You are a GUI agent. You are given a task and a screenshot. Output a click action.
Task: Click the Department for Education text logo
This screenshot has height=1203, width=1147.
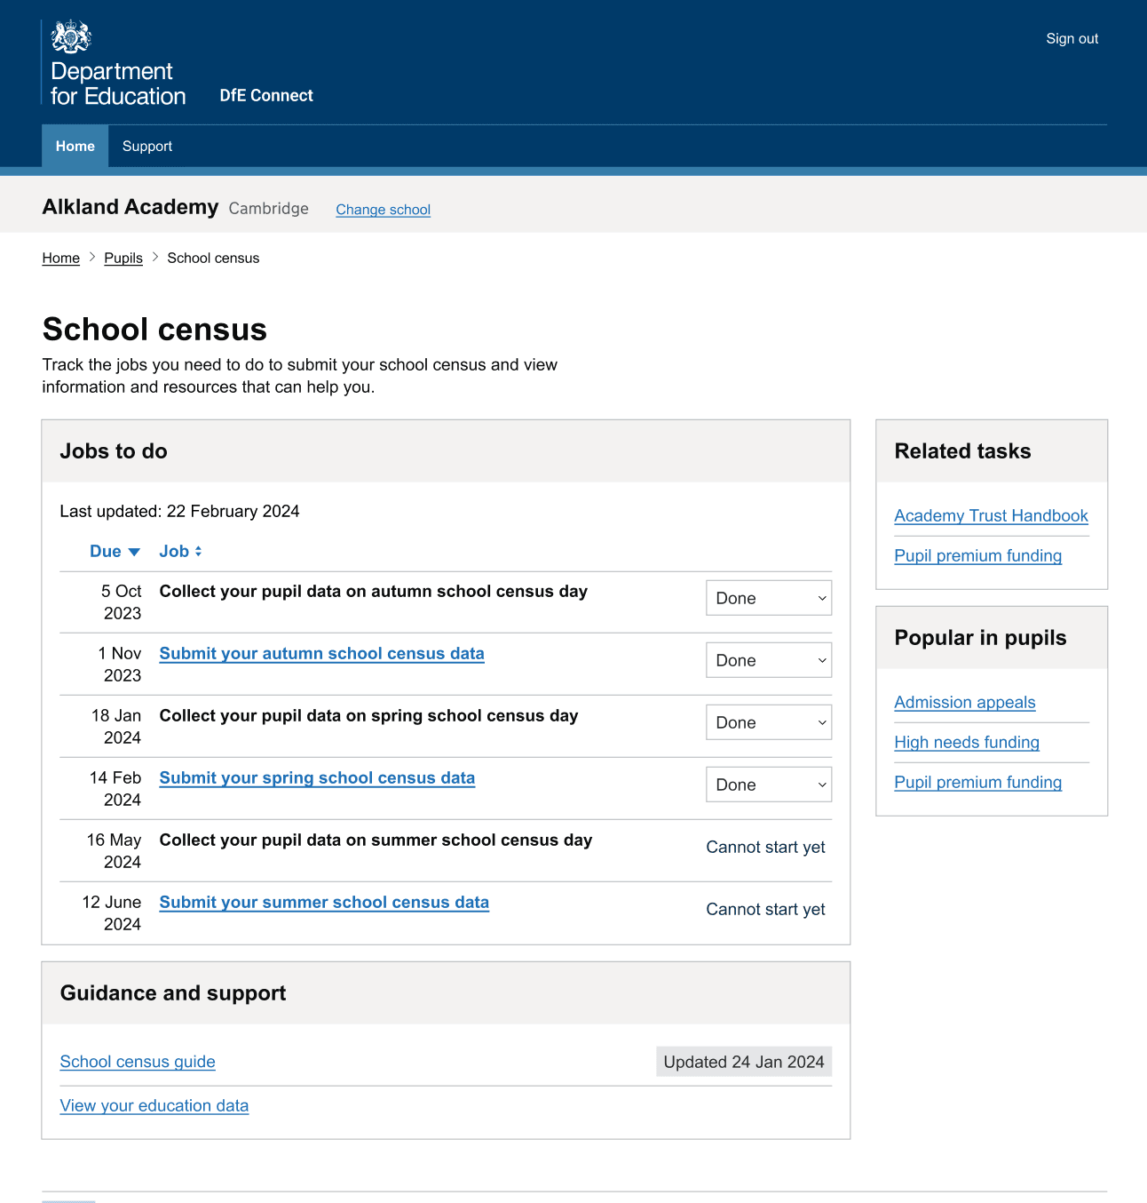point(118,84)
